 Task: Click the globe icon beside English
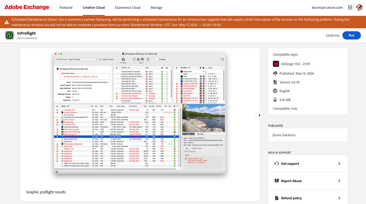click(275, 91)
